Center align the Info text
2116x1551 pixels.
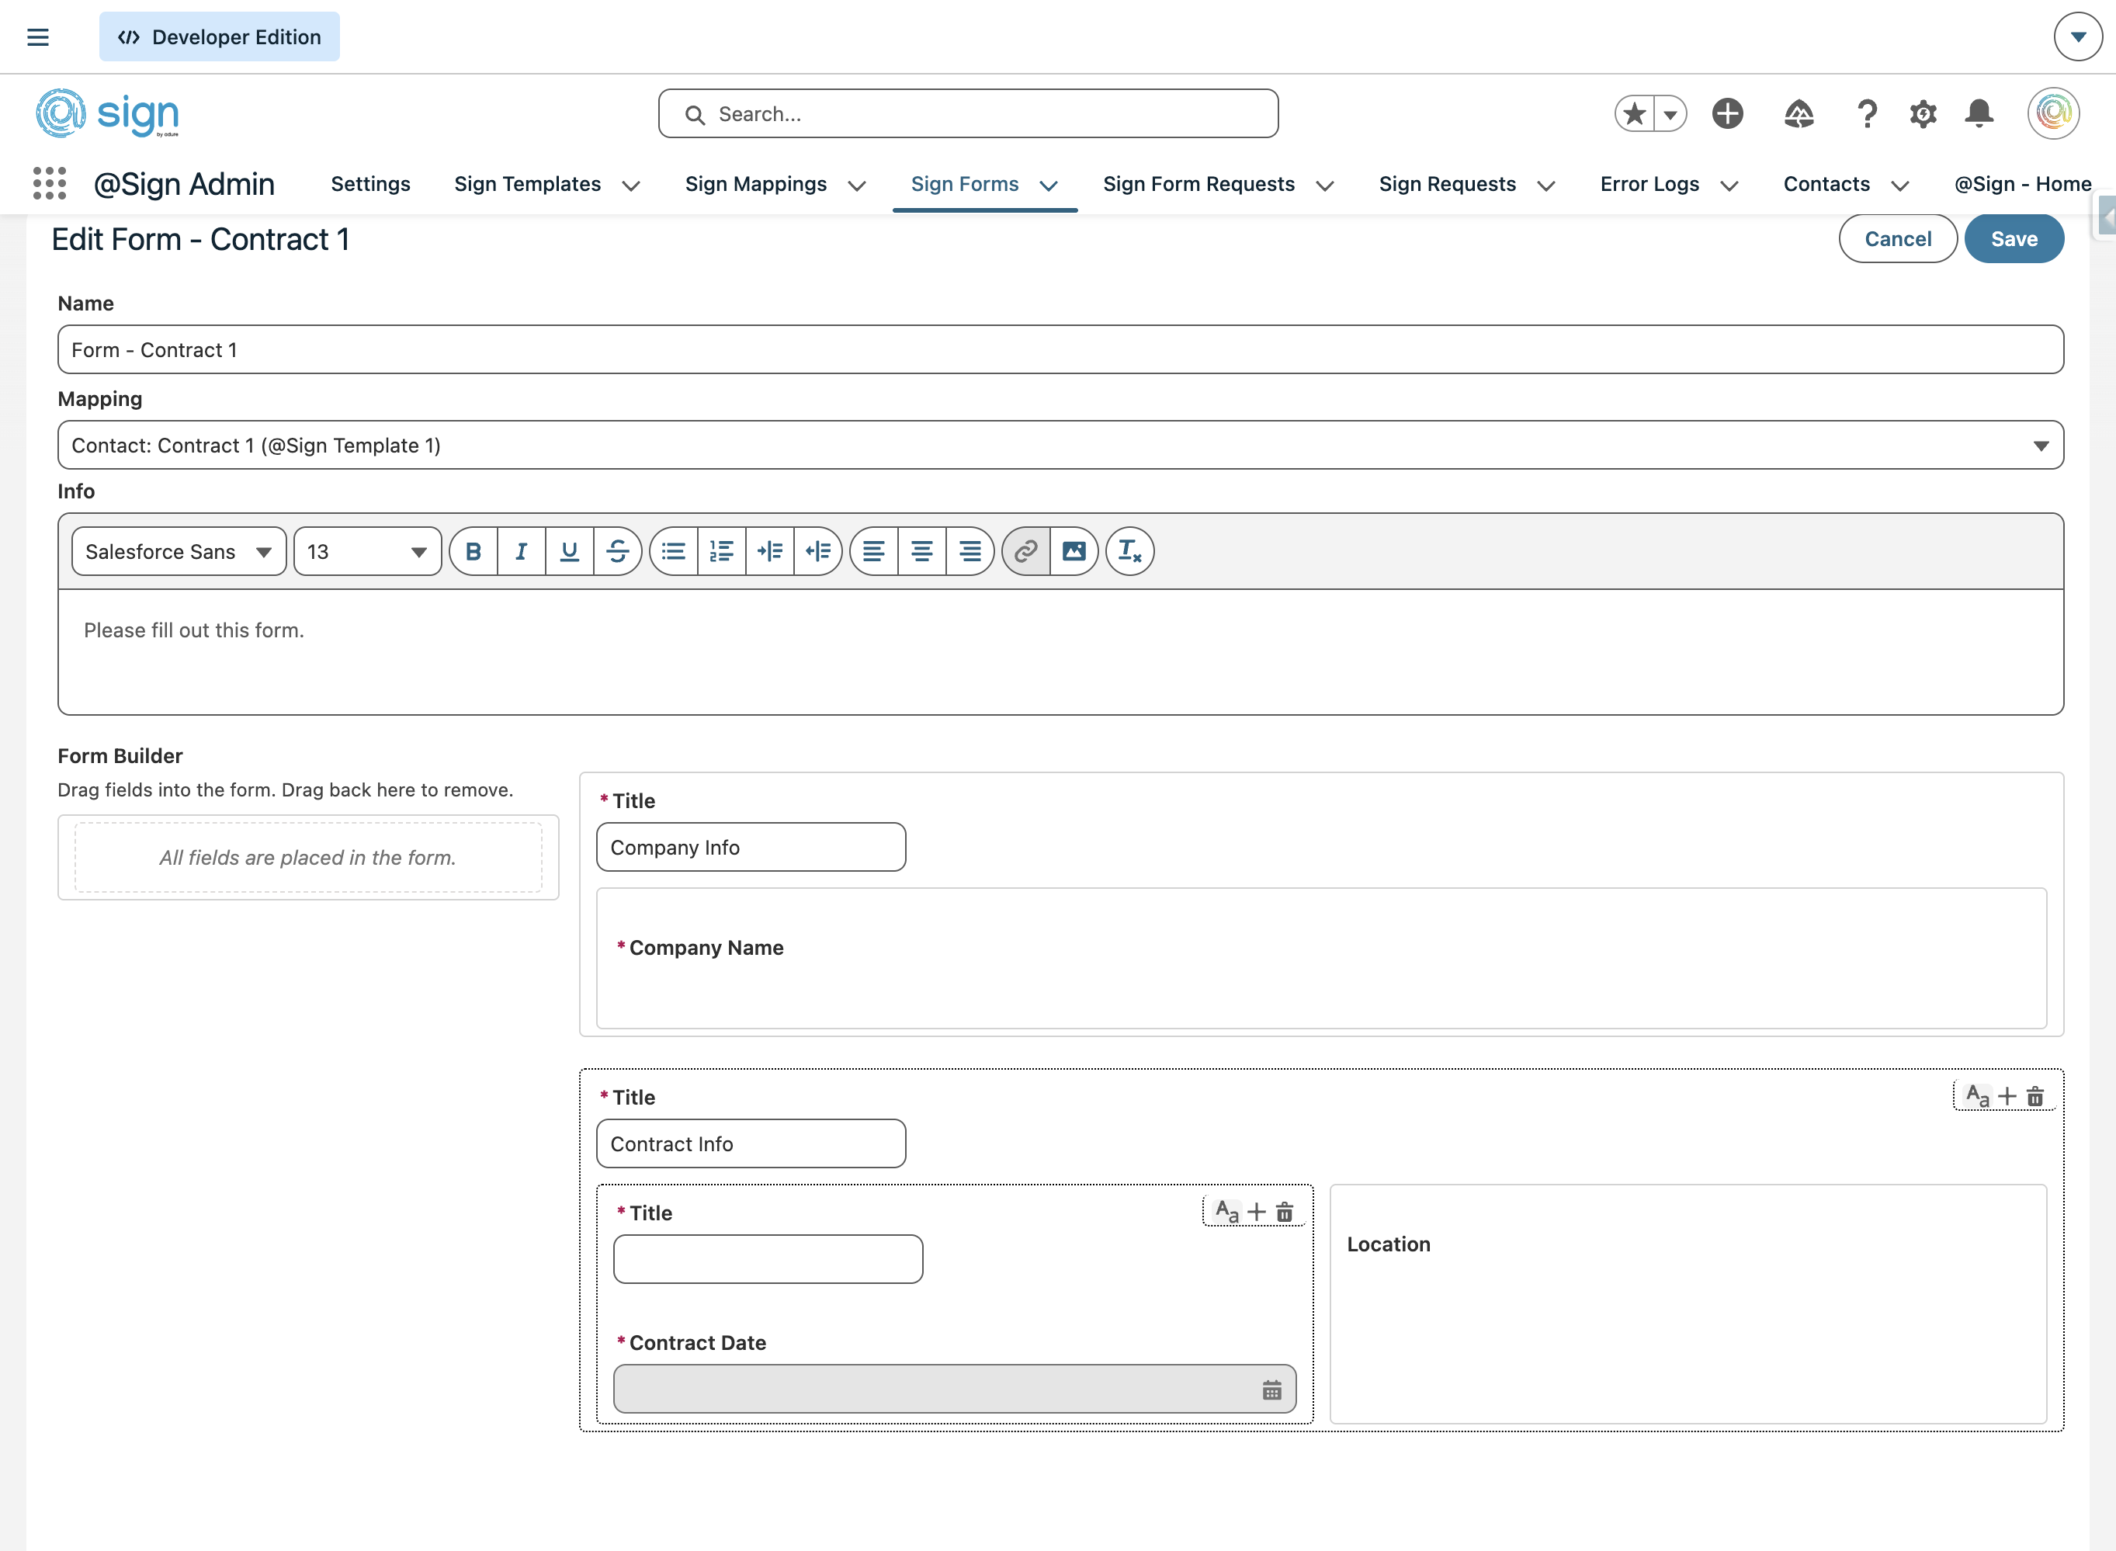(922, 551)
